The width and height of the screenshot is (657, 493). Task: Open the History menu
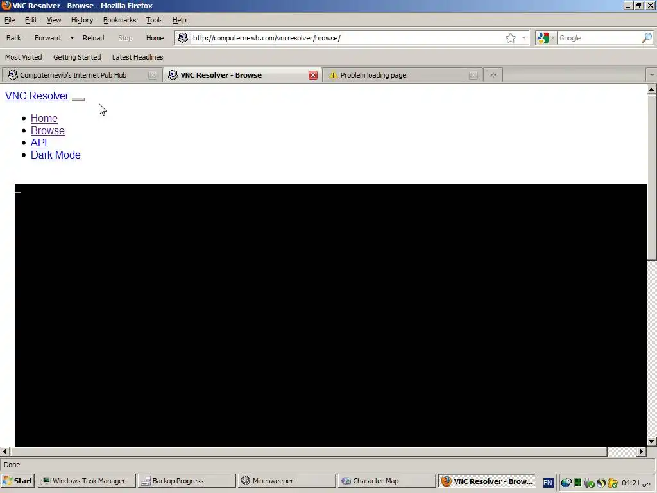coord(81,20)
